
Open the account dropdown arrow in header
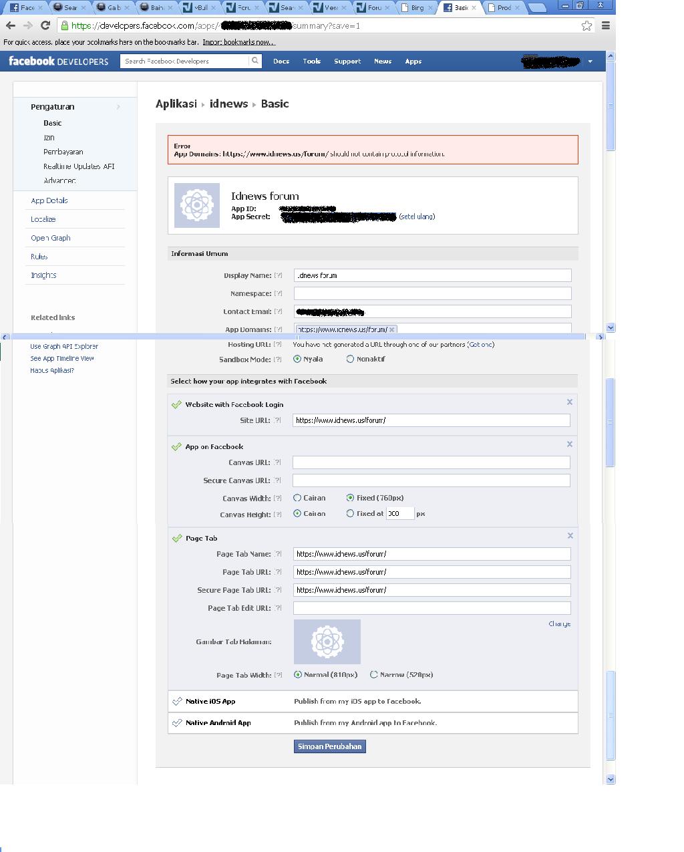coord(590,61)
